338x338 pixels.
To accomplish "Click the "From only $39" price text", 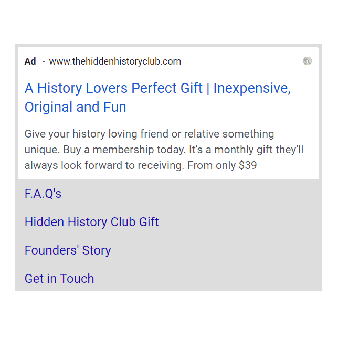I will point(221,166).
